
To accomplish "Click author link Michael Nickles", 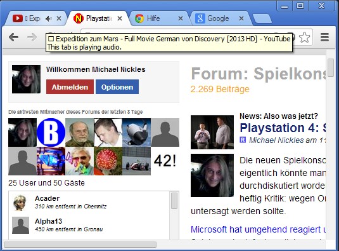I will [276, 140].
